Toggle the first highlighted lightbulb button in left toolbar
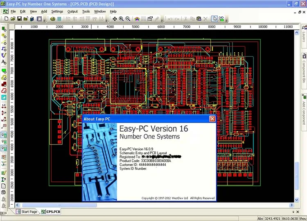 tap(4, 135)
